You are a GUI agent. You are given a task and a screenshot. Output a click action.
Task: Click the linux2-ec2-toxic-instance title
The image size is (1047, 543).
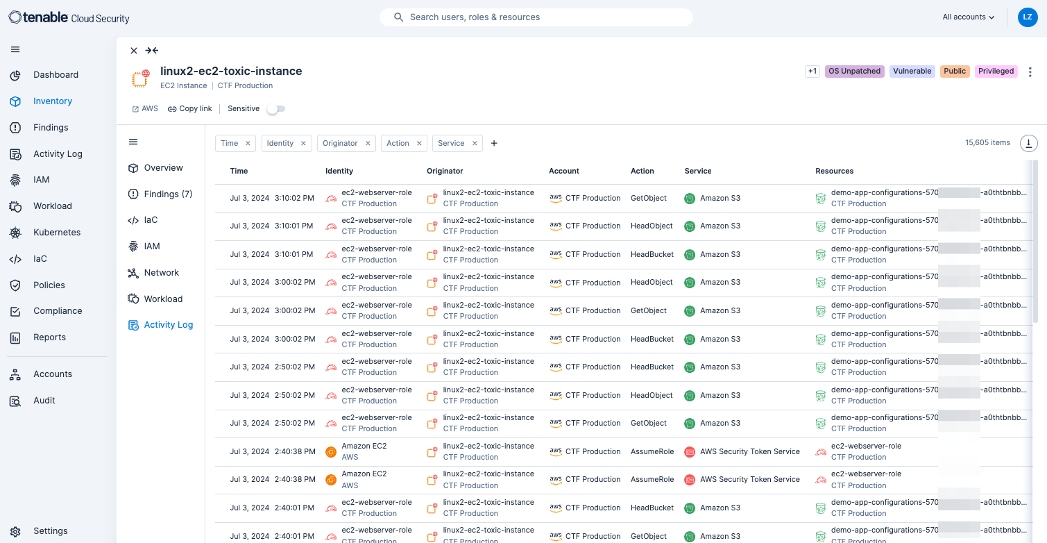(x=231, y=71)
